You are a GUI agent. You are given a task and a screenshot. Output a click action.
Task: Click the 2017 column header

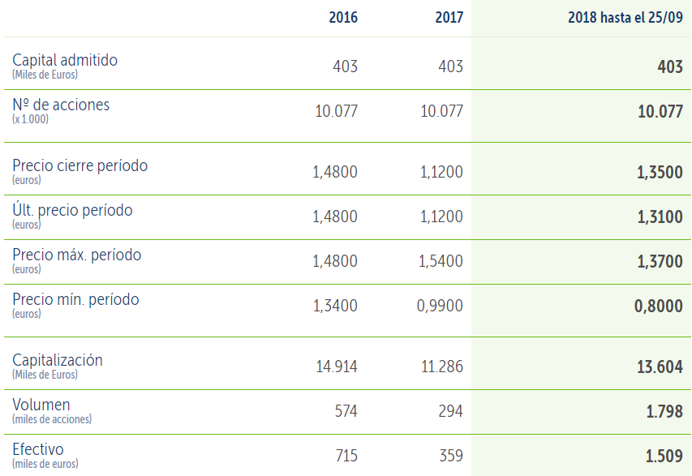tap(449, 18)
